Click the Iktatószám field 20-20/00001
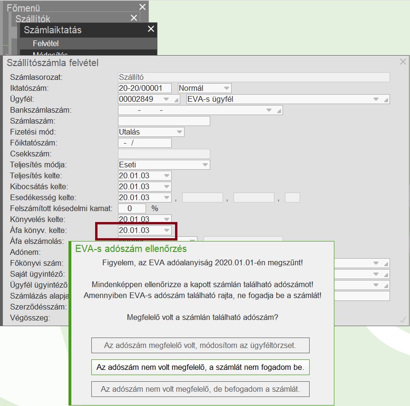This screenshot has width=410, height=406. click(145, 88)
